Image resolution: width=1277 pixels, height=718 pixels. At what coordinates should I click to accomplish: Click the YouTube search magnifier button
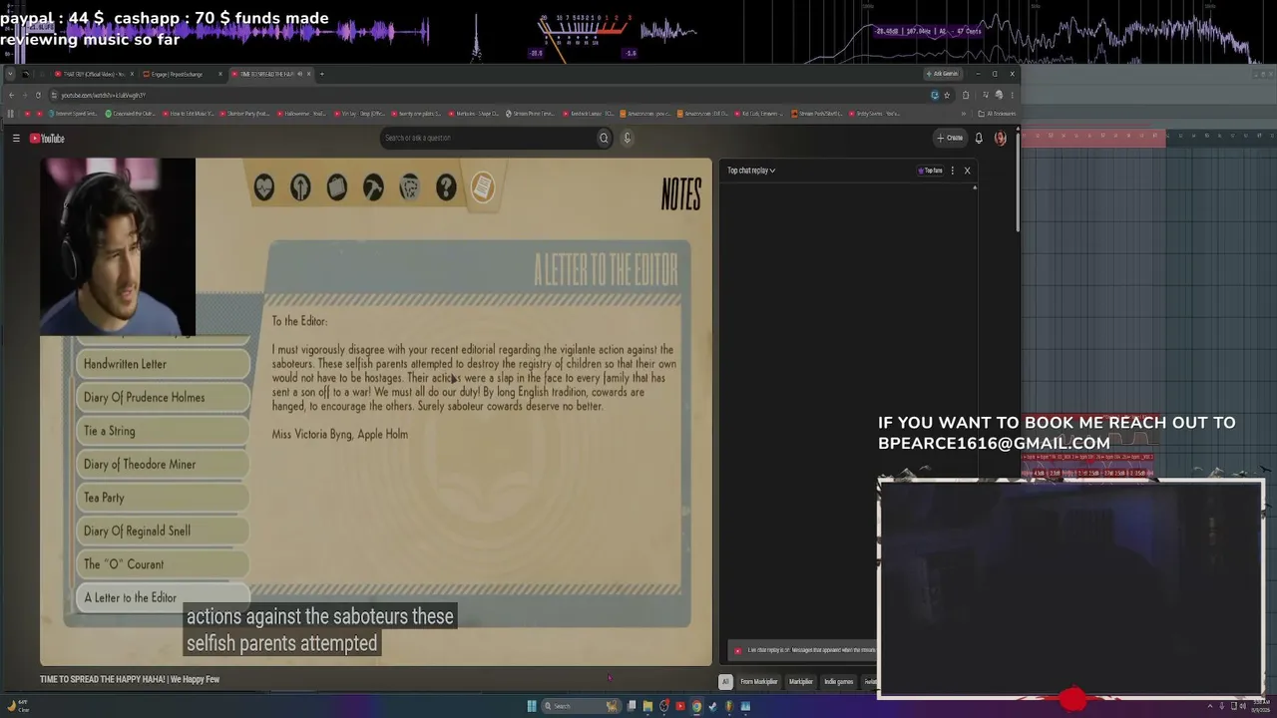tap(604, 138)
